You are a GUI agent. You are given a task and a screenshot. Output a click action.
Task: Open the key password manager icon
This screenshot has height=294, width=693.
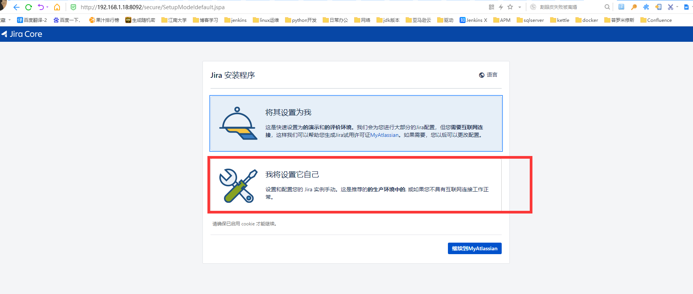634,7
